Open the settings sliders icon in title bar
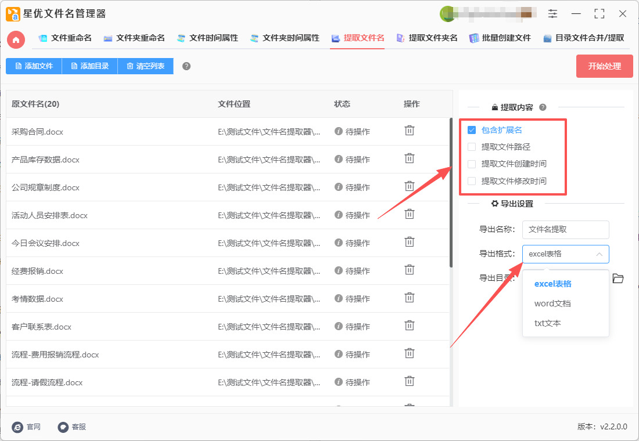639x441 pixels. (x=552, y=14)
